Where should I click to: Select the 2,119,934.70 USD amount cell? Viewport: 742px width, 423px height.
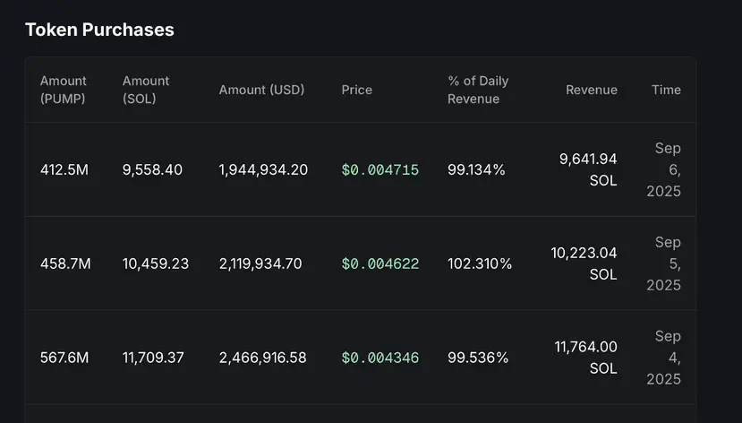pyautogui.click(x=260, y=263)
